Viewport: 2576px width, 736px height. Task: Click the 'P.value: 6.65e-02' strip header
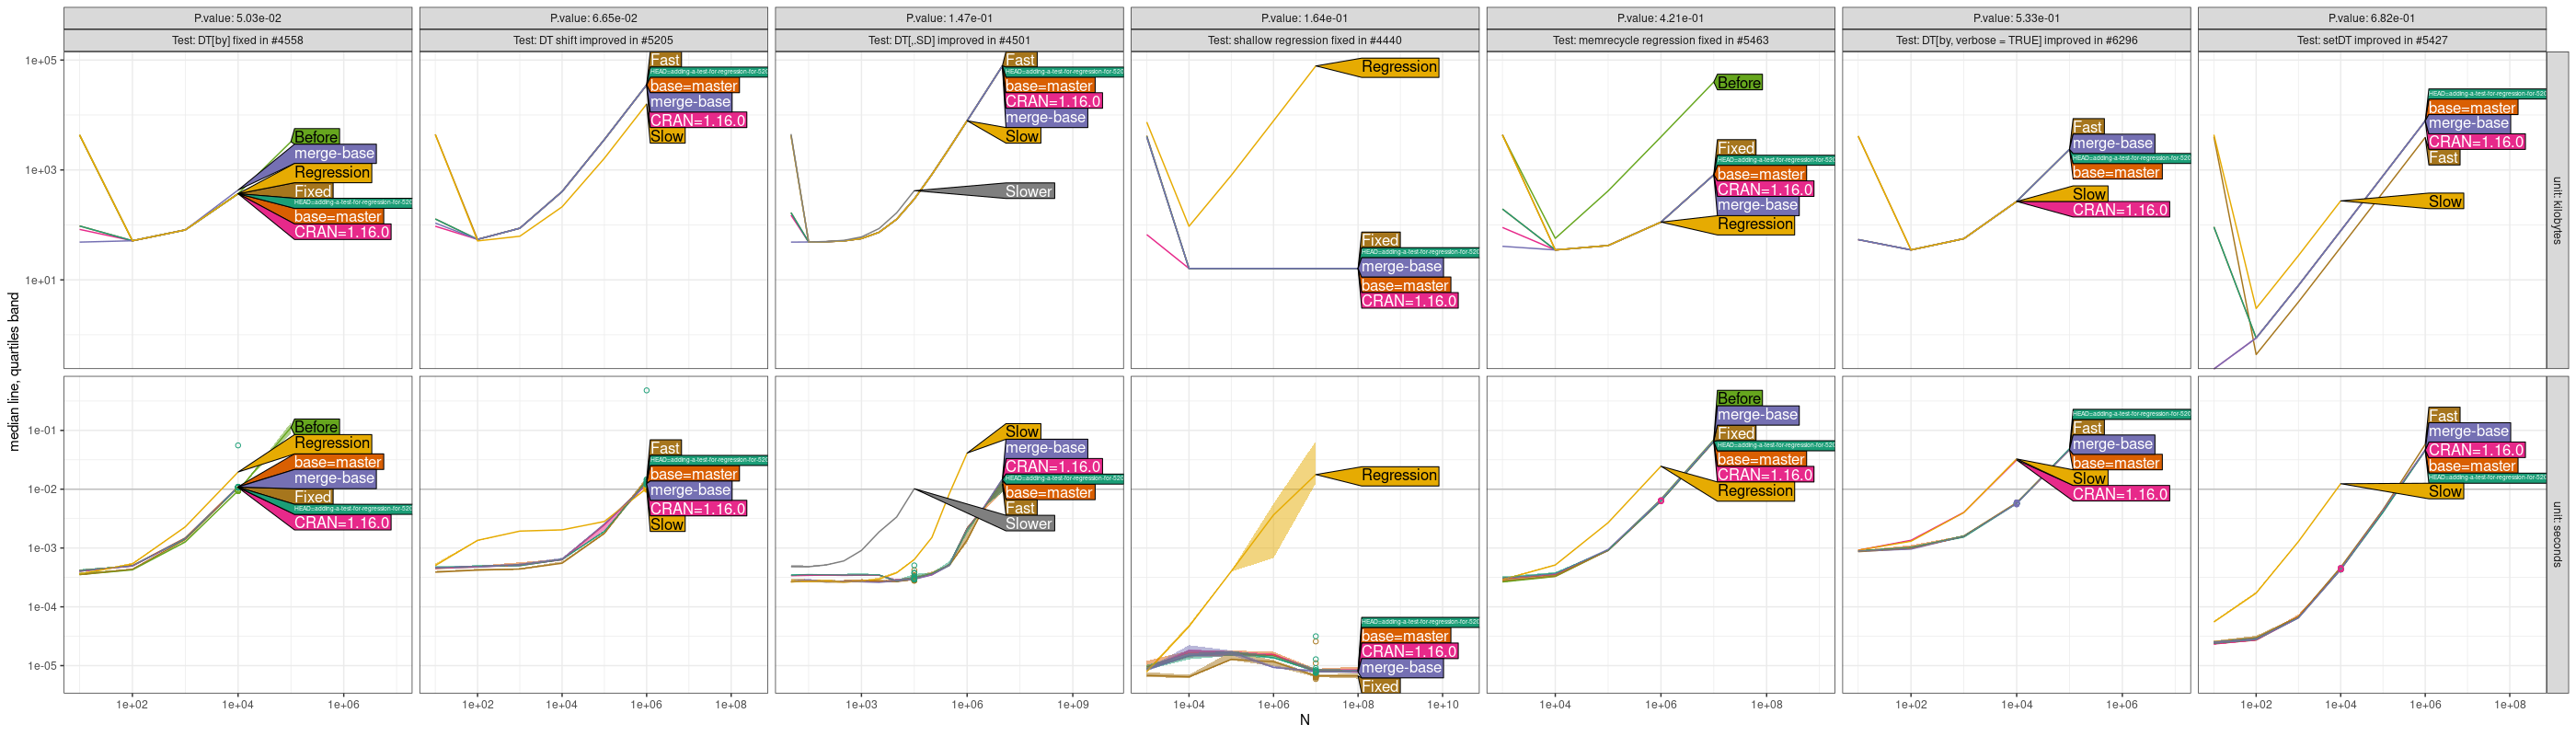click(x=593, y=18)
